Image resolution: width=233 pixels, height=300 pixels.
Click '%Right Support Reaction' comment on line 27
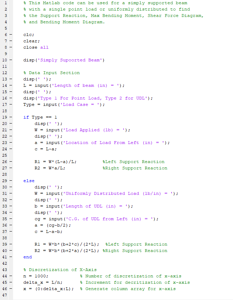(x=135, y=168)
